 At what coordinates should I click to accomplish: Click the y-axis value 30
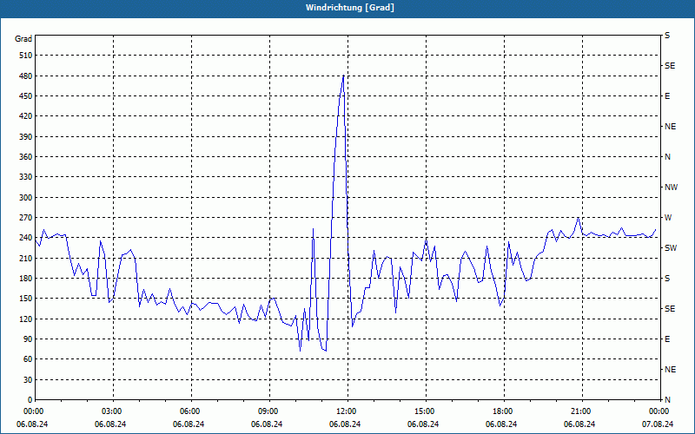pyautogui.click(x=28, y=380)
